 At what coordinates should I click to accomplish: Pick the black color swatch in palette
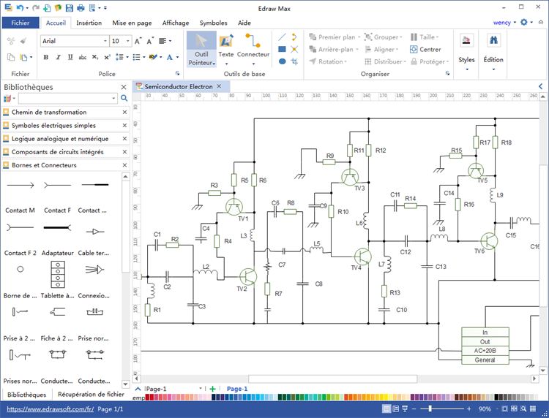coord(496,397)
